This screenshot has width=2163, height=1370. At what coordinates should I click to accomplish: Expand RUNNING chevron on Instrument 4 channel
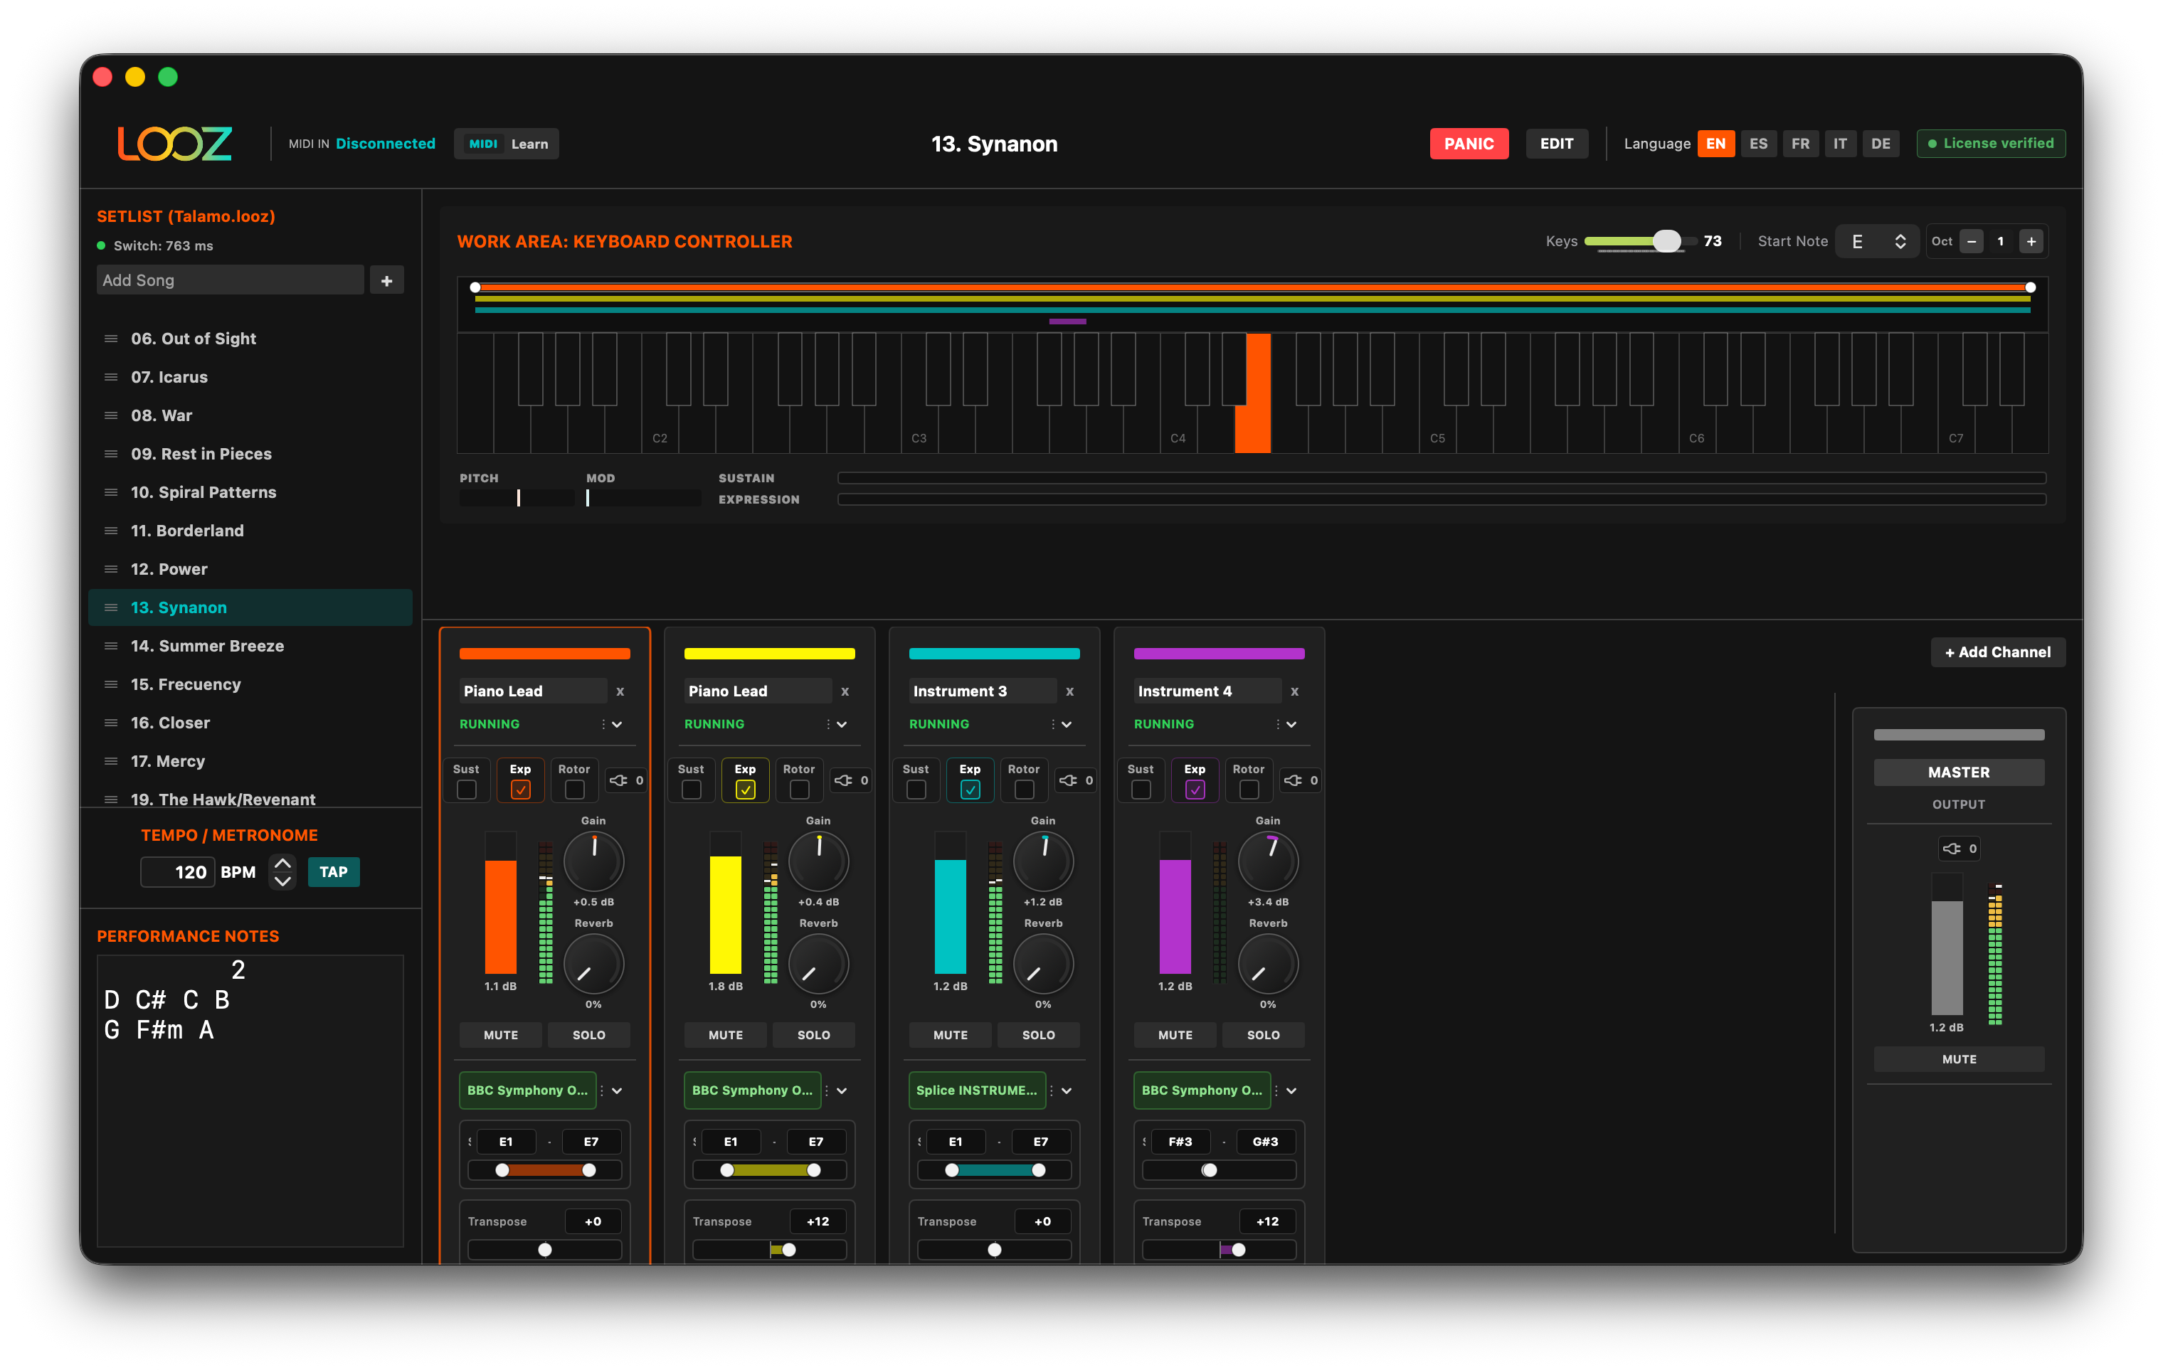(1291, 725)
